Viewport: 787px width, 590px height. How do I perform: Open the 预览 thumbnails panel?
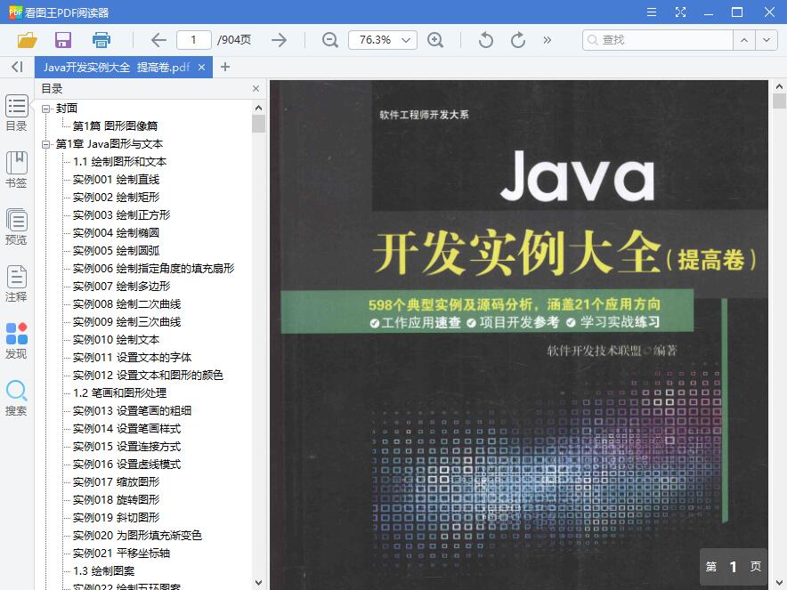17,227
